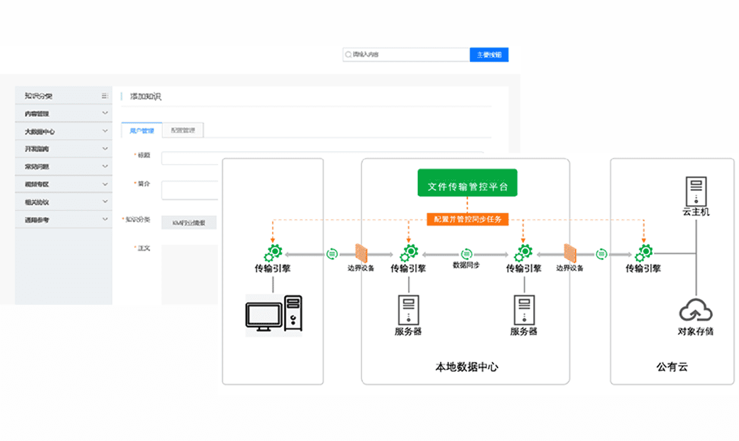
Task: Click the search magnifier icon in search box
Action: point(348,55)
